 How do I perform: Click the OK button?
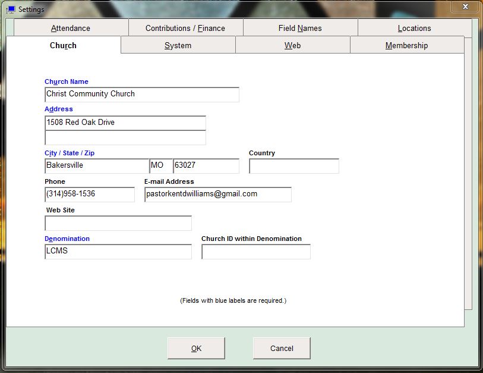pyautogui.click(x=196, y=349)
